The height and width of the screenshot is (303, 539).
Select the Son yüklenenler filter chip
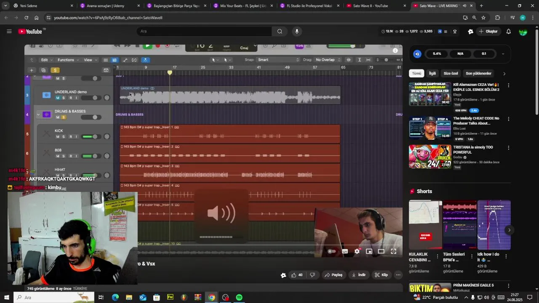pos(478,74)
